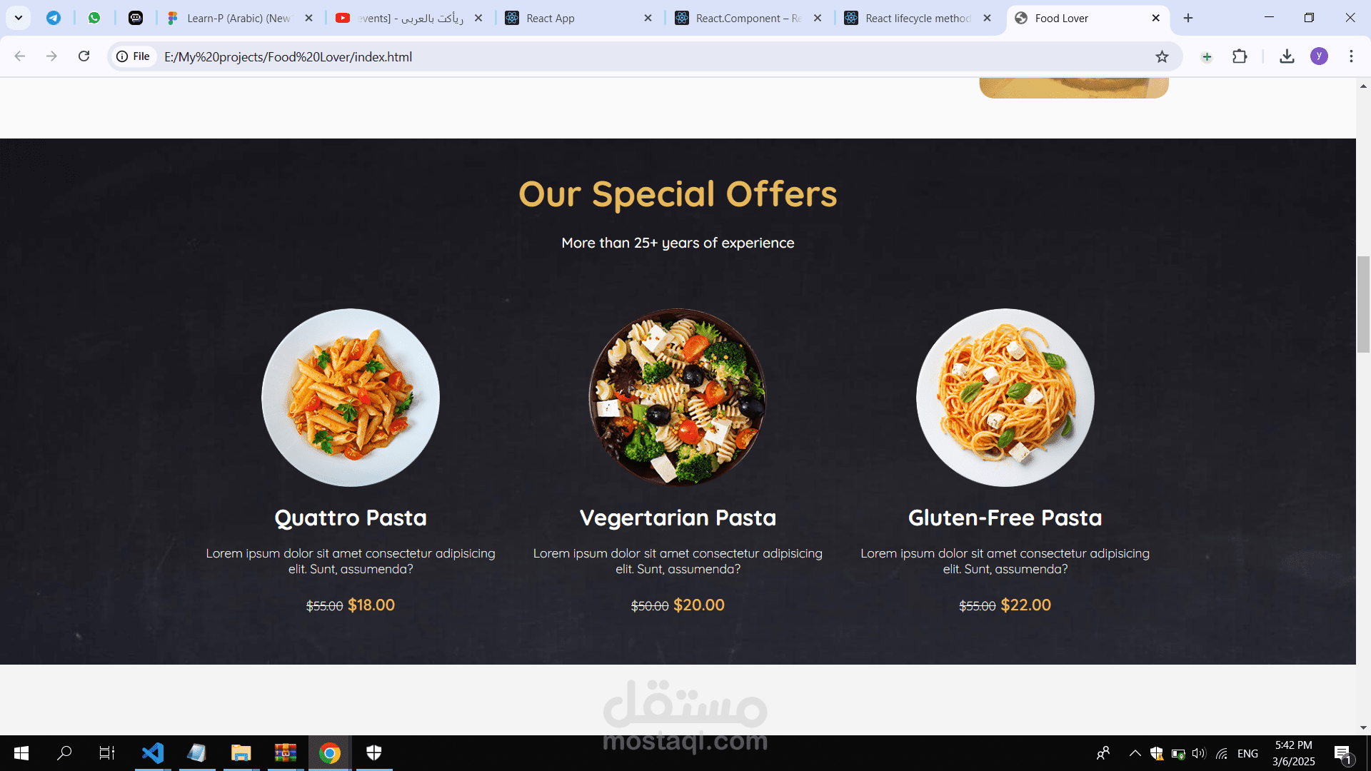This screenshot has height=771, width=1371.
Task: Click the address bar URL field
Action: (x=643, y=56)
